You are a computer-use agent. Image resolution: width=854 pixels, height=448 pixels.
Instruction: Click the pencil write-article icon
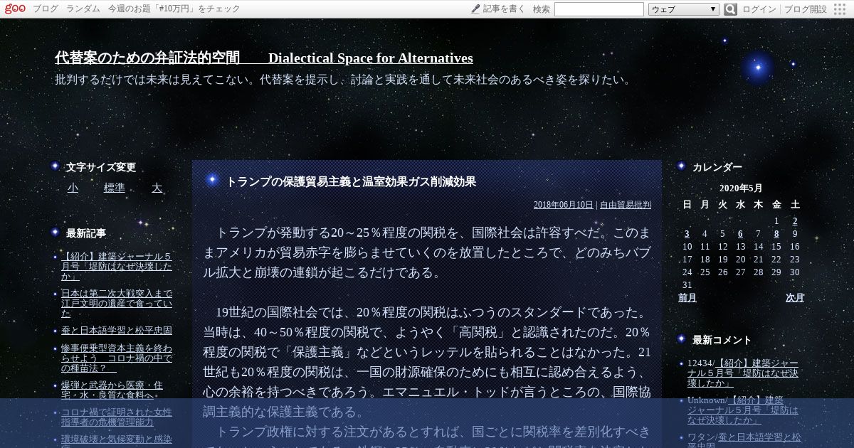point(476,9)
